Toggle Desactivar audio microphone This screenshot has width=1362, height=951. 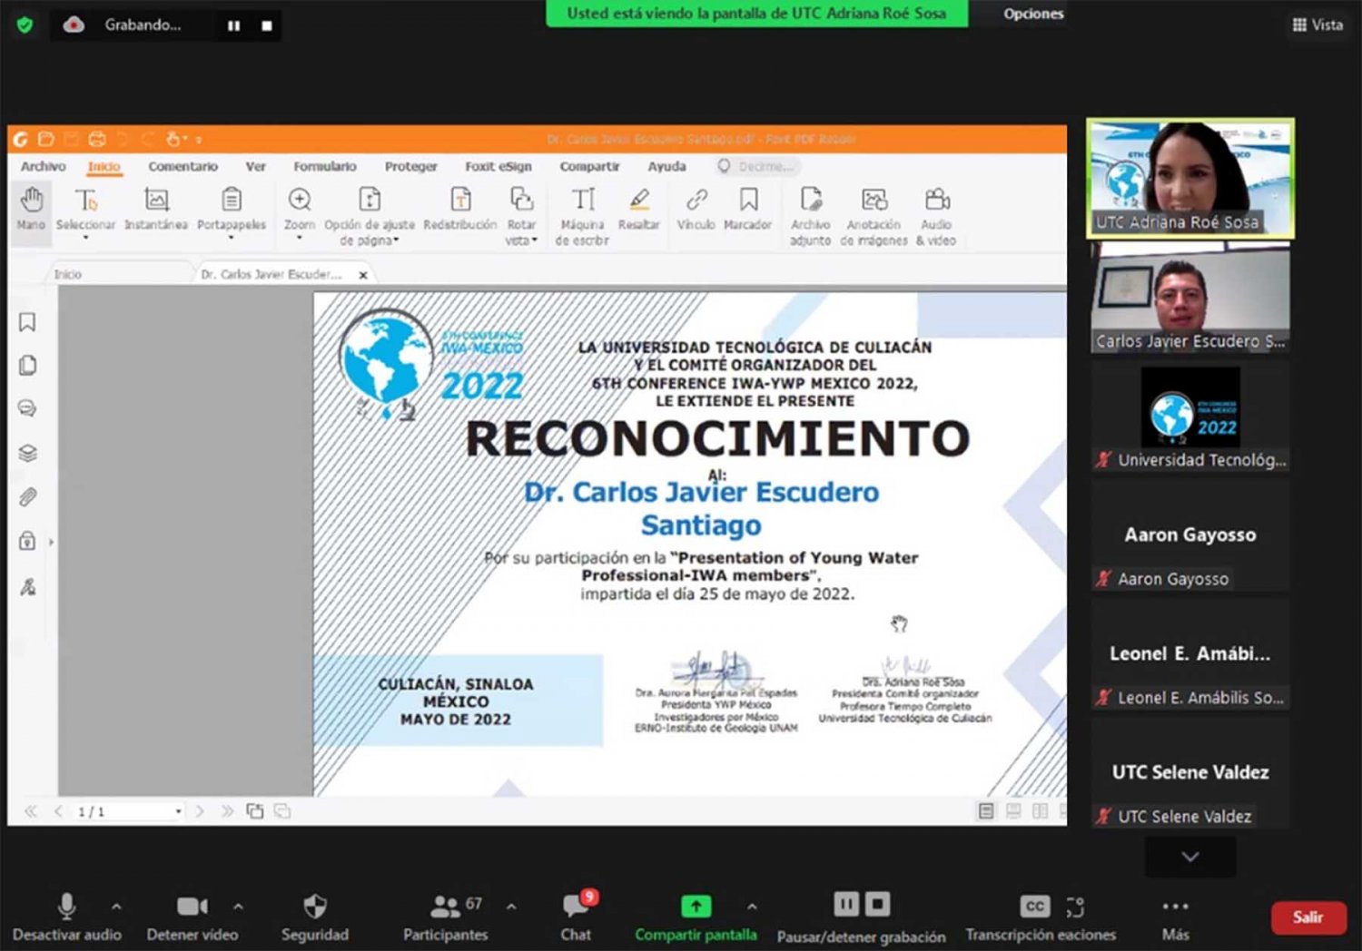coord(66,917)
